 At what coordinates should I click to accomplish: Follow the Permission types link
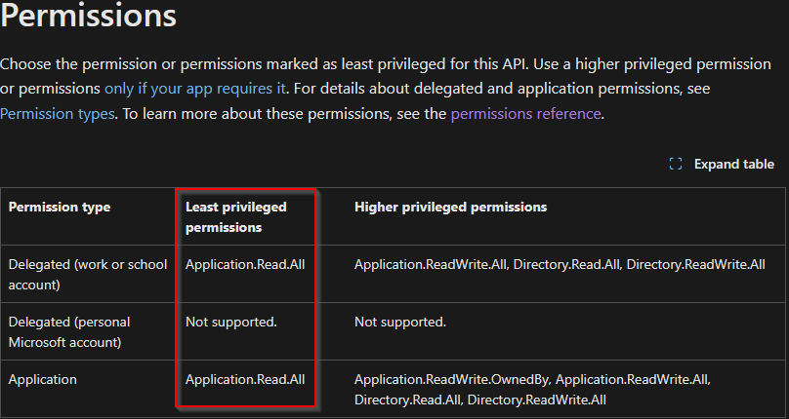[x=57, y=113]
